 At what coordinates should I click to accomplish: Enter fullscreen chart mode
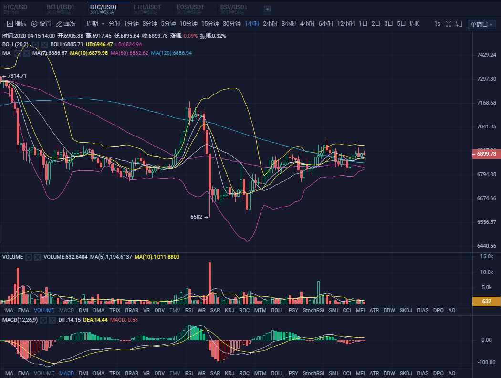[448, 24]
